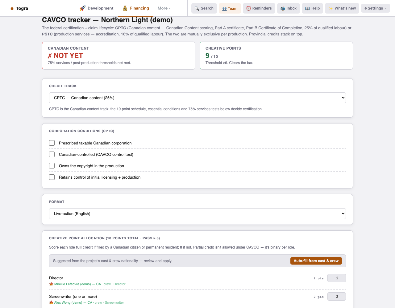Viewport: 395px width, 308px height.
Task: Click the mailbox icon on Inbox
Action: (283, 8)
